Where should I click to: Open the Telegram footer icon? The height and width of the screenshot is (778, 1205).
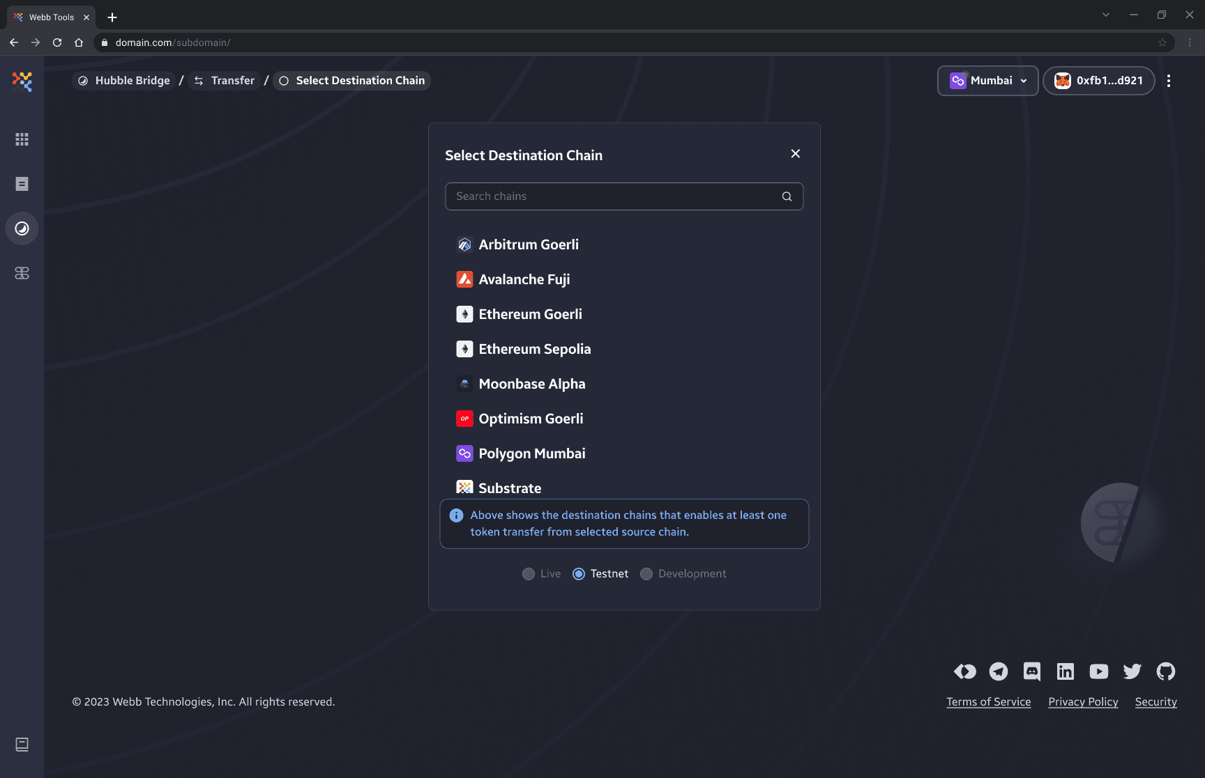(x=999, y=671)
